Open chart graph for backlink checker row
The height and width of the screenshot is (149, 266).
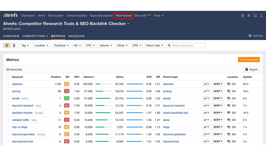(x=206, y=113)
